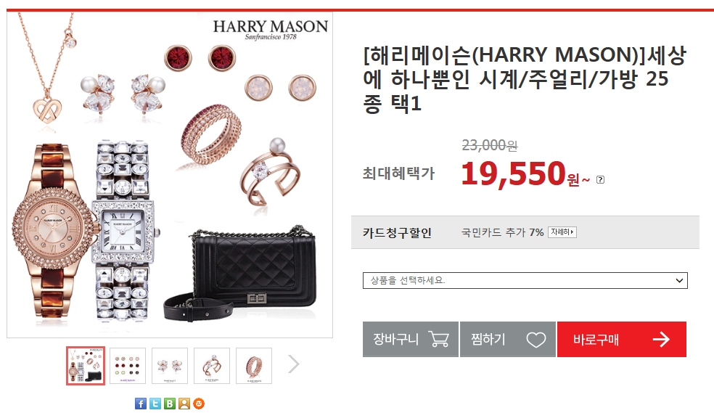Add item to cart with 장바구니

[410, 339]
